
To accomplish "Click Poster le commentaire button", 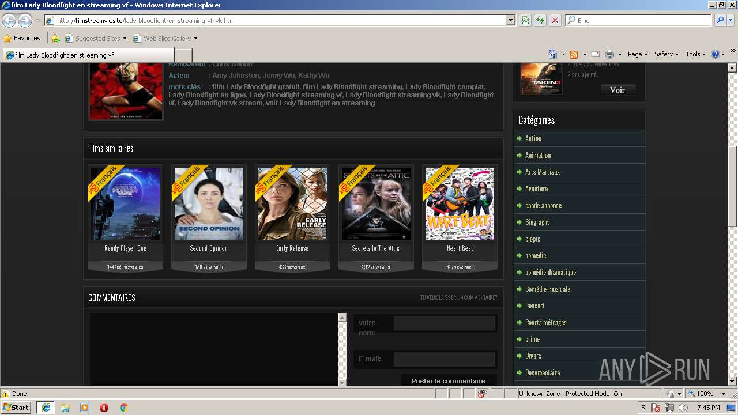I will pyautogui.click(x=448, y=381).
